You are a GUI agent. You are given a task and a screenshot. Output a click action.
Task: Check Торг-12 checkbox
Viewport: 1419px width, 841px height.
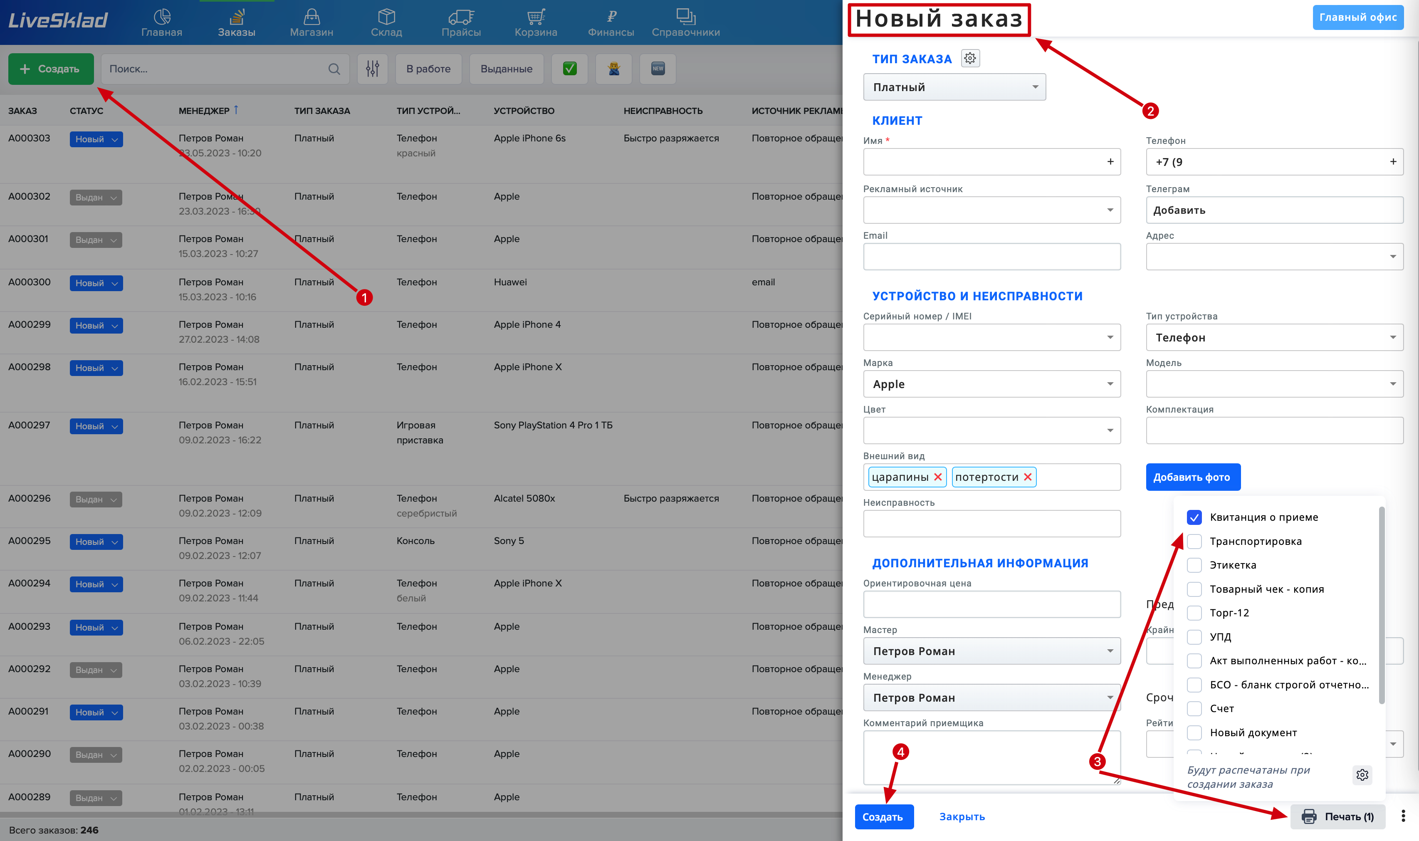pos(1194,613)
